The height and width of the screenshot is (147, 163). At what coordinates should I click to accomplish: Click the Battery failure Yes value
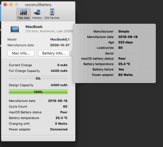(121, 69)
